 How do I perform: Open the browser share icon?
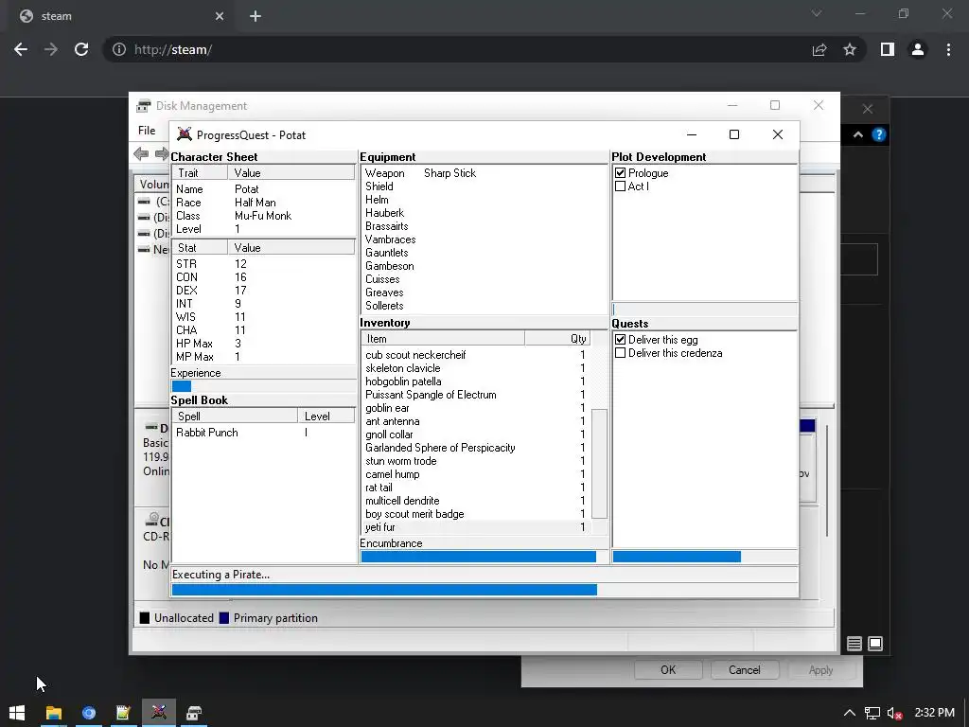[x=819, y=49]
